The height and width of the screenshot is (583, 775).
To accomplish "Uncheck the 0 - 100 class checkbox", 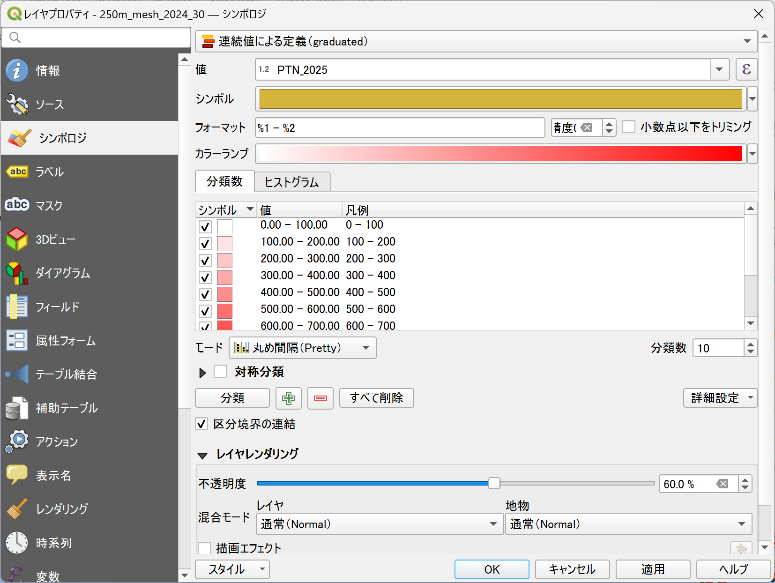I will pos(205,227).
